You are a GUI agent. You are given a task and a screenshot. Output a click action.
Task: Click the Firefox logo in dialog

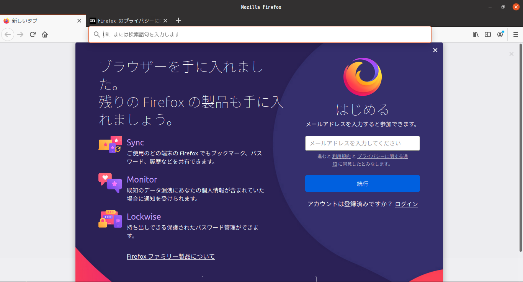[x=362, y=77]
